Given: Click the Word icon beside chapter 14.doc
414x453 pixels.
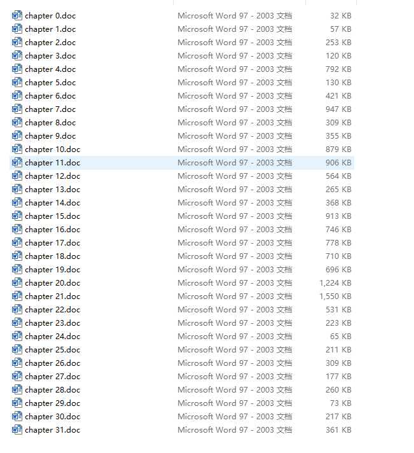Looking at the screenshot, I should coord(17,202).
